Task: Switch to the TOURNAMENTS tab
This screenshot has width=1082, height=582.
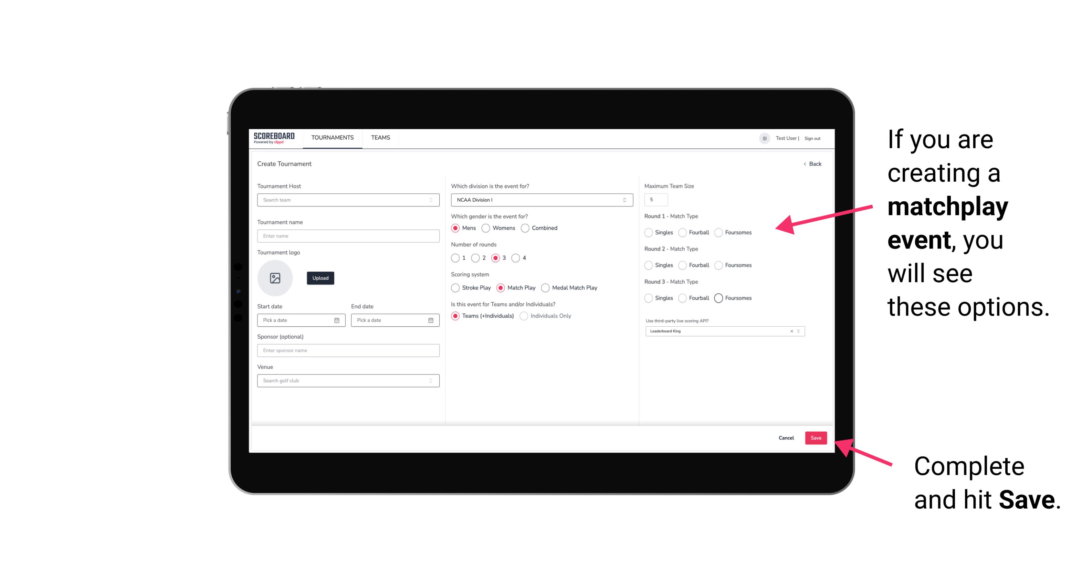Action: (x=332, y=138)
